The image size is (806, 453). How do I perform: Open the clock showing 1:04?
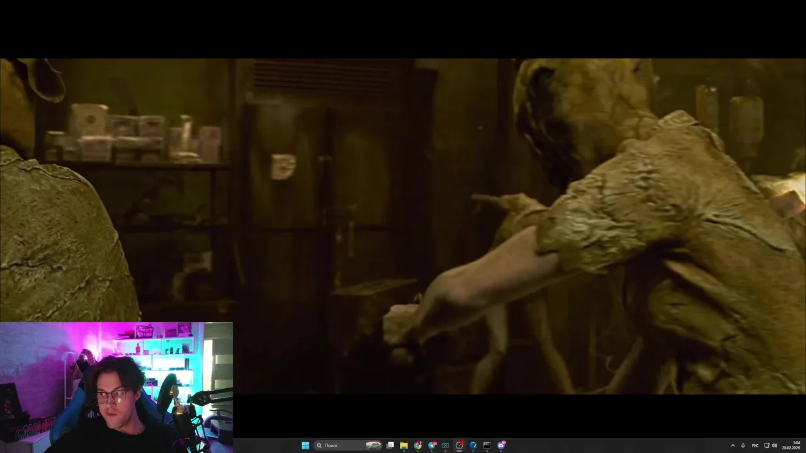coord(792,445)
